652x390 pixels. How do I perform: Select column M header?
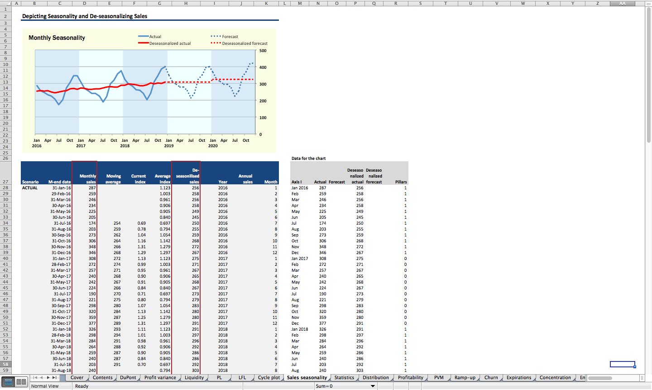300,3
